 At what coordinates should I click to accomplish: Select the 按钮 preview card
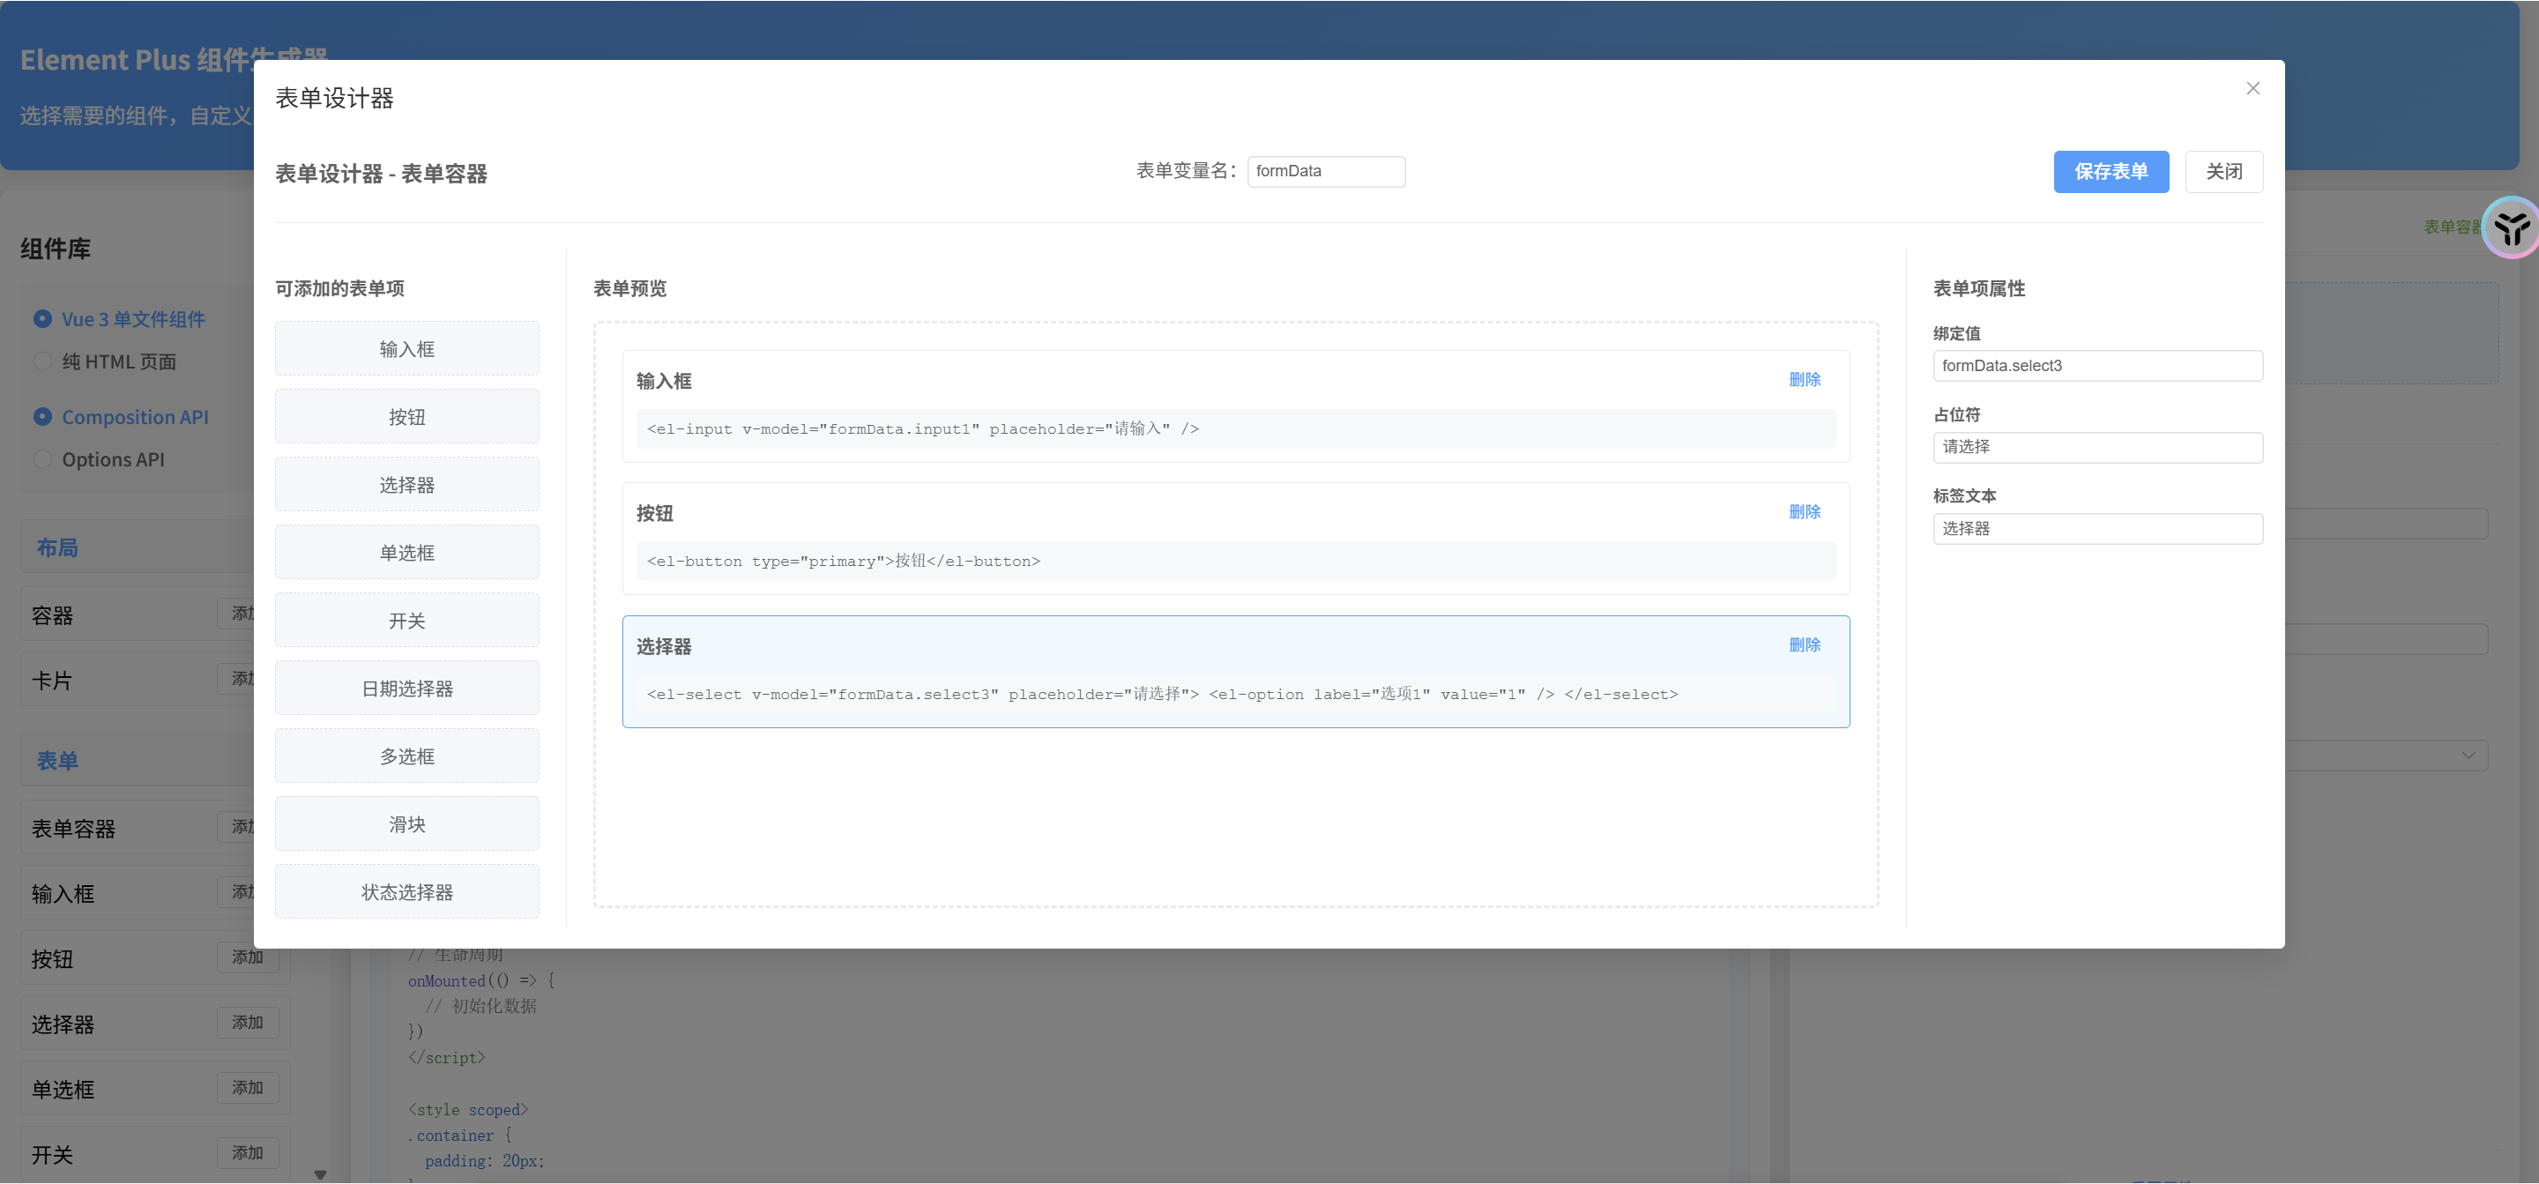click(x=1235, y=539)
